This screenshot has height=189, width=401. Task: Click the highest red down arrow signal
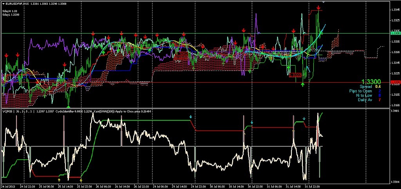pos(319,7)
